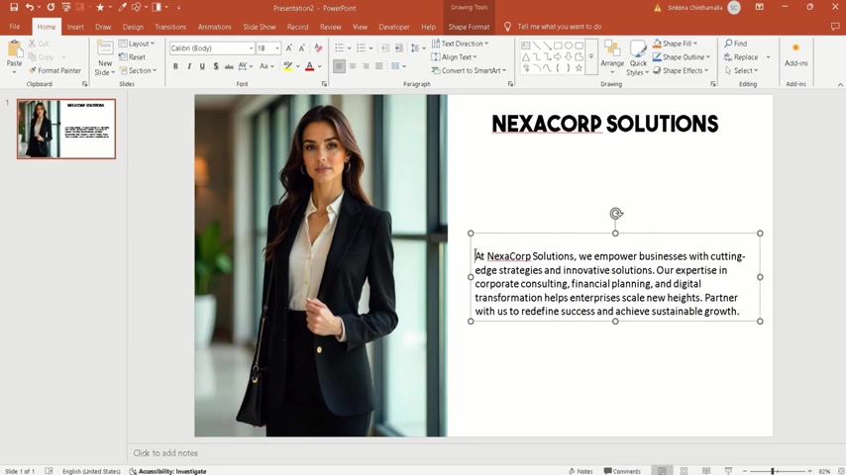This screenshot has width=846, height=475.
Task: Open the Shape Format tab
Action: point(469,27)
